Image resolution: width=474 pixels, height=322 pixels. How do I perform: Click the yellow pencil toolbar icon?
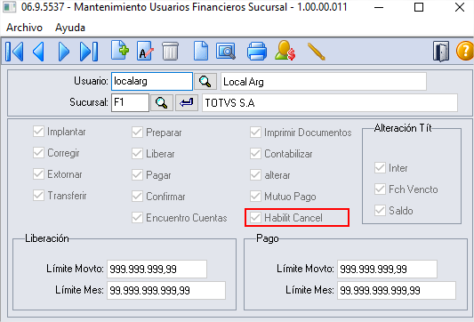pos(317,52)
